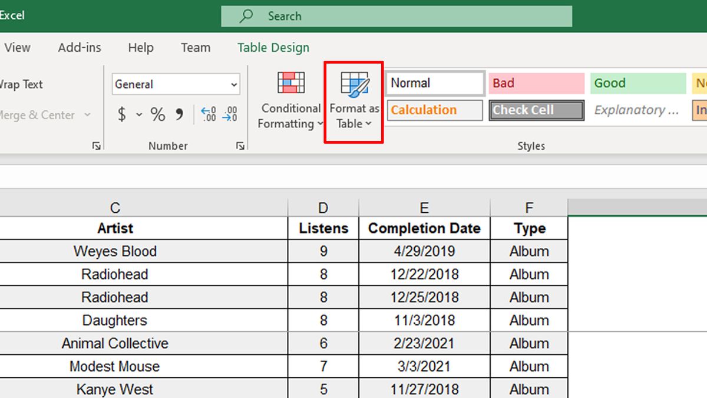Open the Alignment group dialog launcher
The height and width of the screenshot is (398, 707).
(x=96, y=145)
